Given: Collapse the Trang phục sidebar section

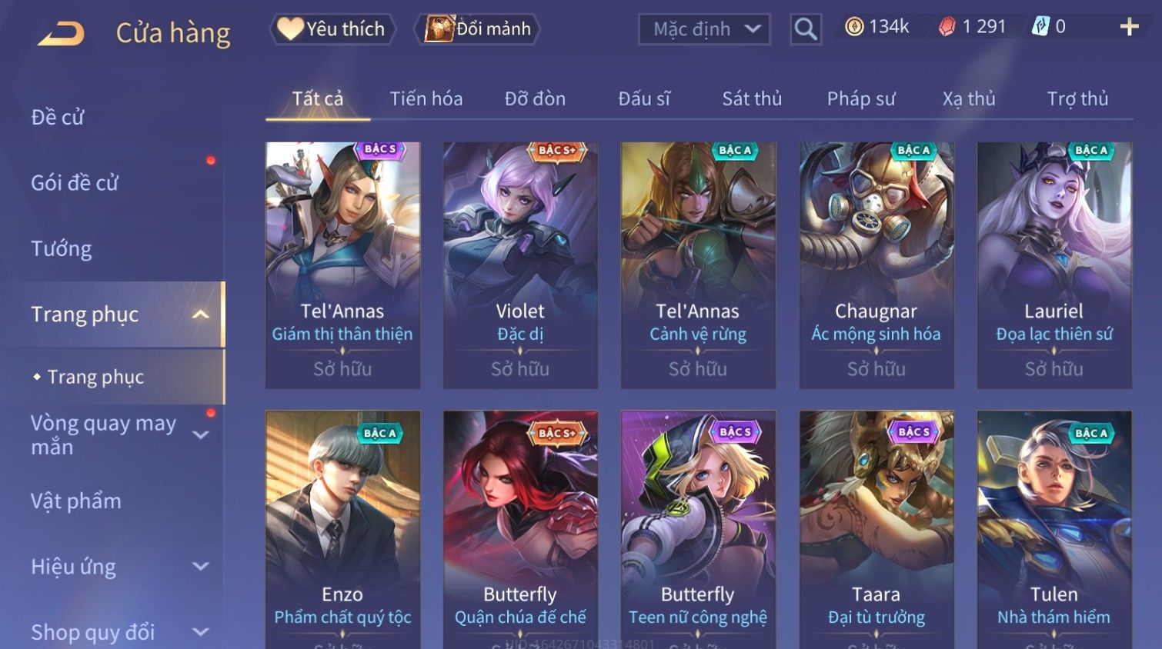Looking at the screenshot, I should point(200,315).
